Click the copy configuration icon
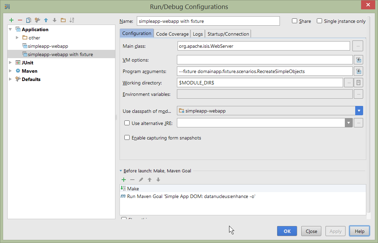Viewport: 378px width, 243px height. (29, 20)
